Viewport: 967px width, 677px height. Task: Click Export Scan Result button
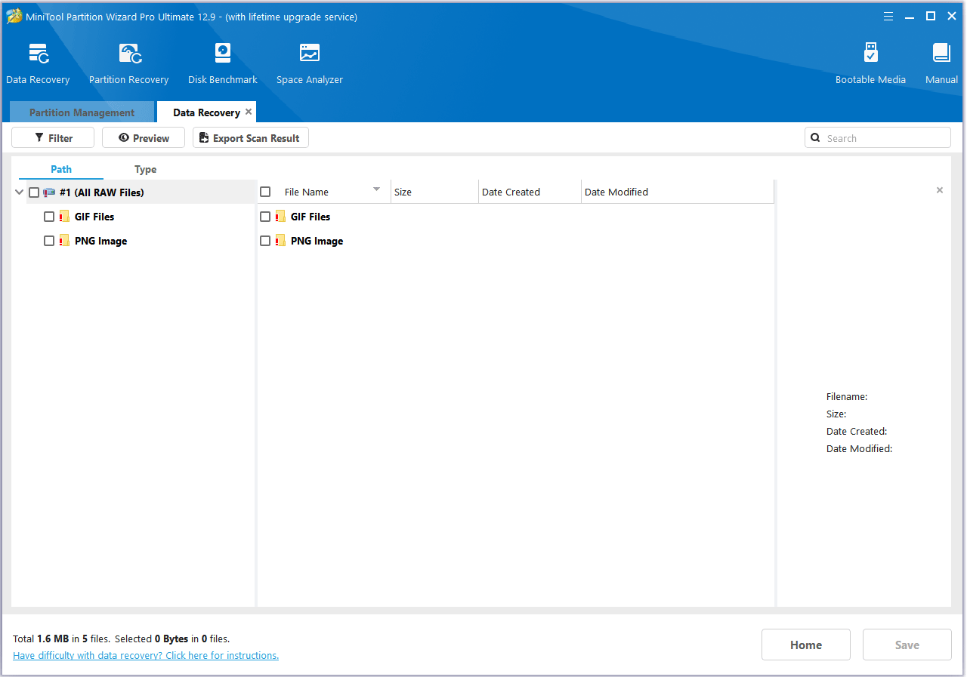[x=251, y=138]
